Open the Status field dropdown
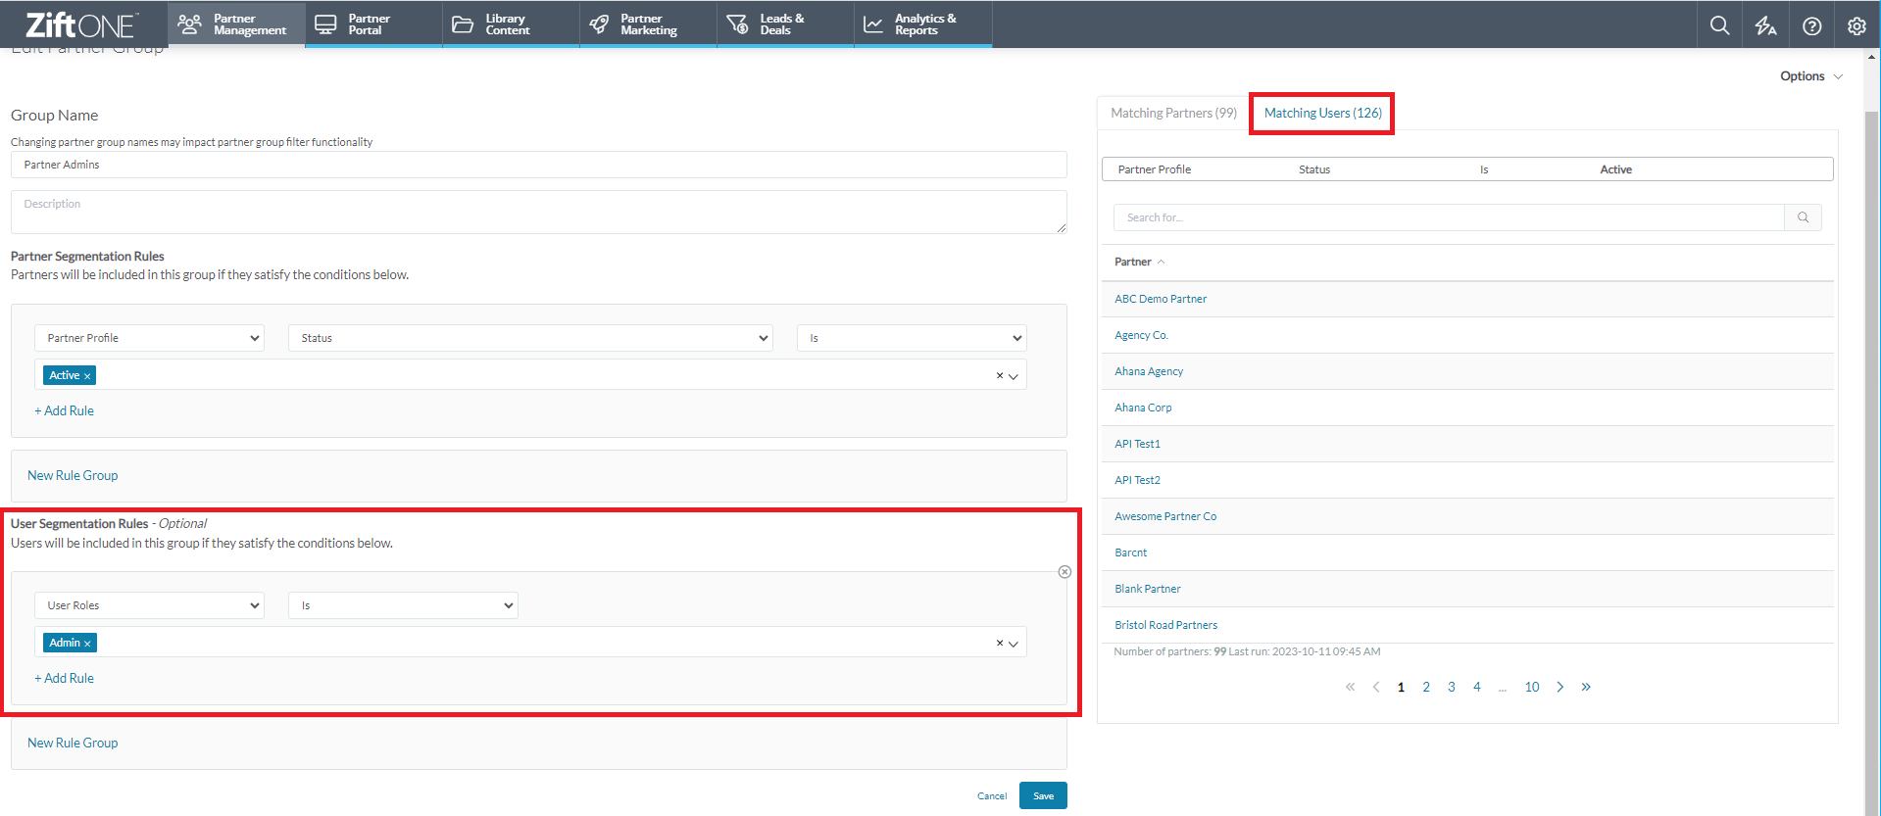Viewport: 1881px width, 816px height. point(530,338)
